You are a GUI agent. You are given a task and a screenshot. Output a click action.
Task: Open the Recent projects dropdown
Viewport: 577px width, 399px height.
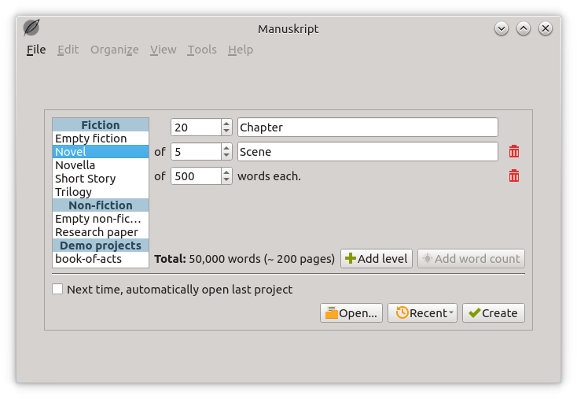tap(422, 312)
